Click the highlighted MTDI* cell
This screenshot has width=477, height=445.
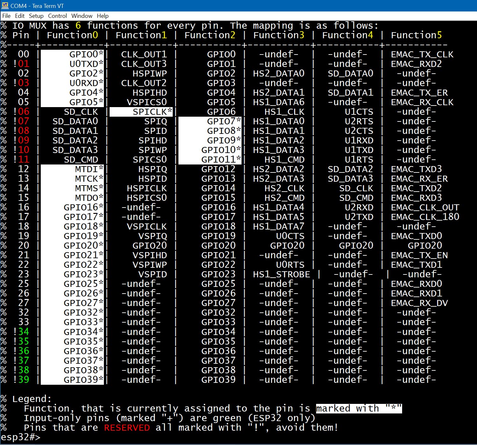(x=72, y=169)
